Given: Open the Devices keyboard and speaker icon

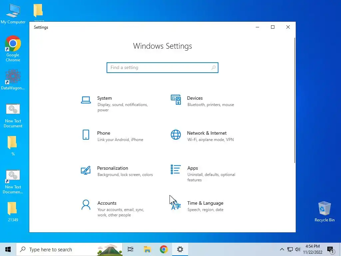Looking at the screenshot, I should (x=176, y=100).
